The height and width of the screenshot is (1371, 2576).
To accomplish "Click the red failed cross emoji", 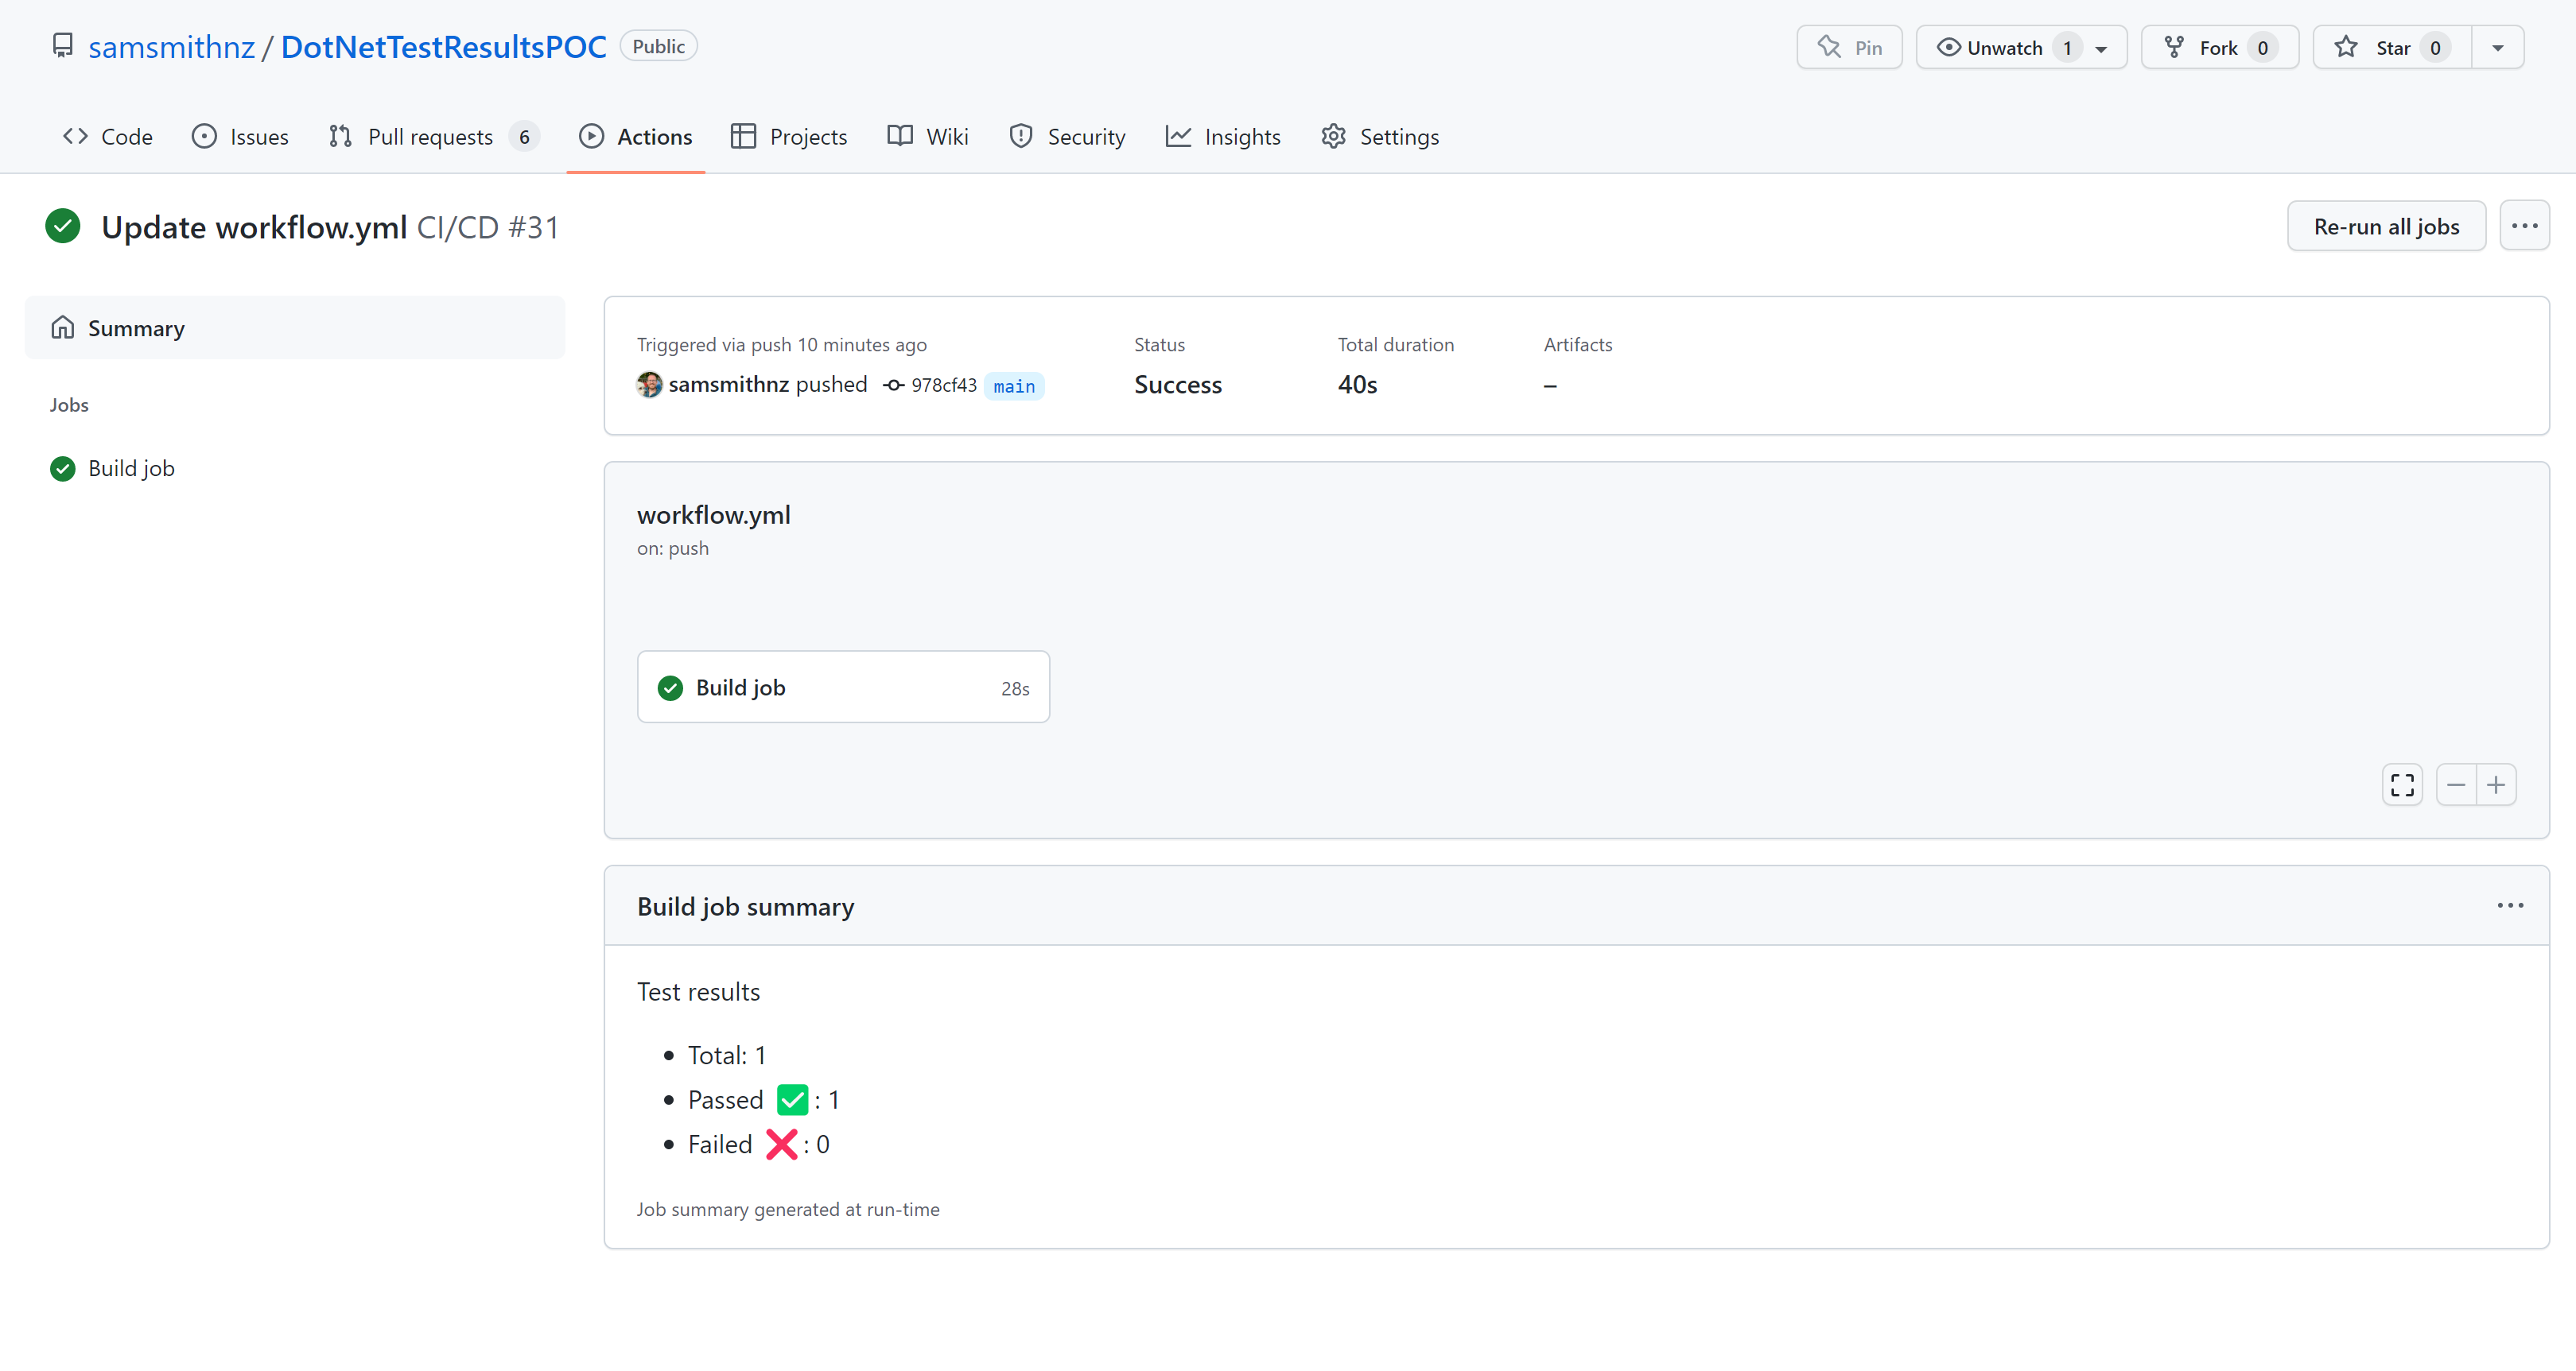I will point(781,1145).
